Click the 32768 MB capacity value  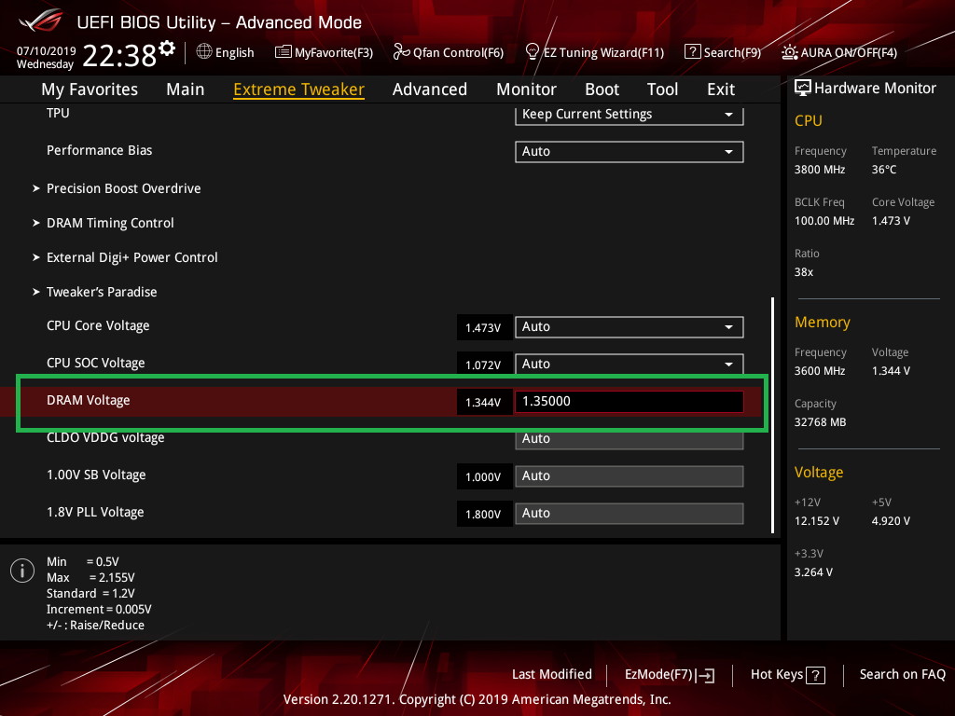pos(821,422)
